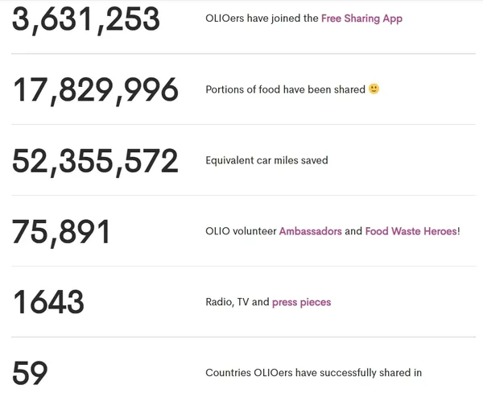Click the 52,355,572 car miles figure
Screen dimensions: 483x393
95,162
